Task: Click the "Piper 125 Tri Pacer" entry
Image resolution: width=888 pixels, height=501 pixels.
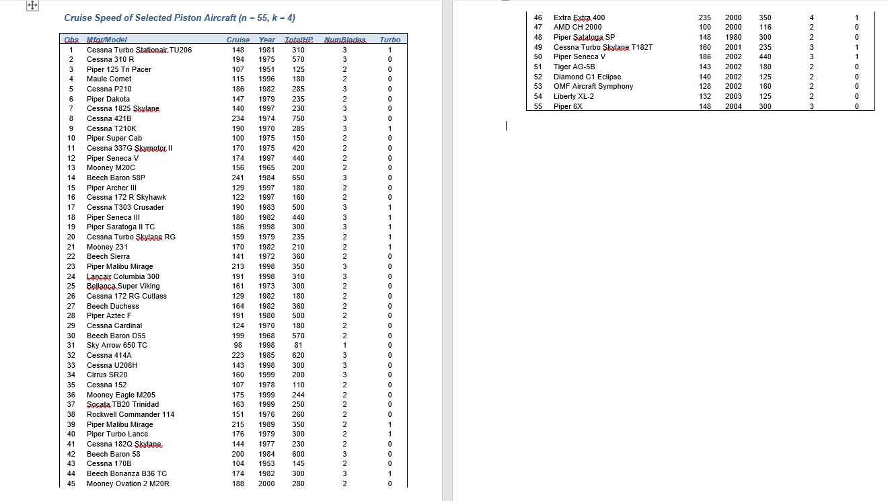Action: pos(119,69)
